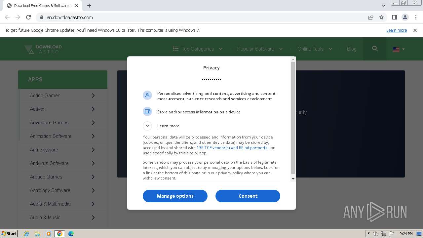This screenshot has height=238, width=423.
Task: Expand the Learn more chevron
Action: [147, 126]
